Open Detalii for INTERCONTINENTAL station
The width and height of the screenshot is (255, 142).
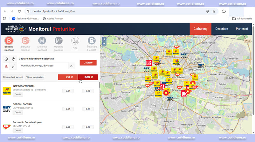18,95
